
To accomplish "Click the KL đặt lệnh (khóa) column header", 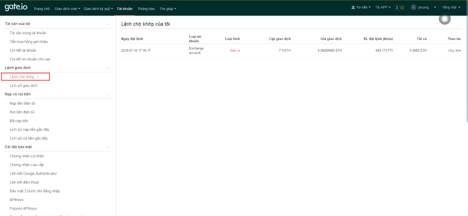I will [378, 39].
